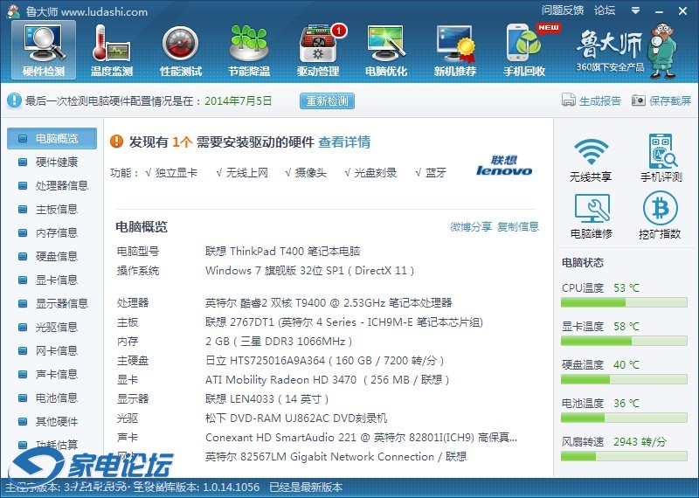Open the 性能测试 performance test tool
This screenshot has width=699, height=498.
pos(181,50)
